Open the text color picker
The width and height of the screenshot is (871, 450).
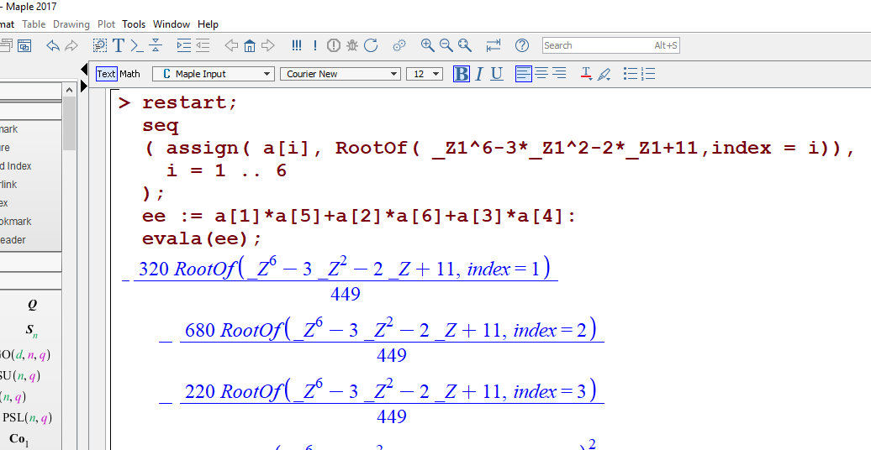[x=586, y=74]
